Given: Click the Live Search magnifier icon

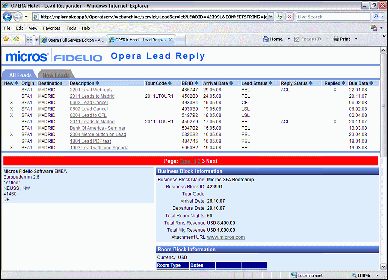Looking at the screenshot, I should point(375,16).
